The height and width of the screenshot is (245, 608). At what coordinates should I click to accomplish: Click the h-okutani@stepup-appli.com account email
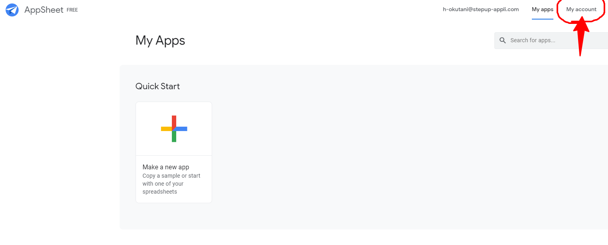[480, 10]
